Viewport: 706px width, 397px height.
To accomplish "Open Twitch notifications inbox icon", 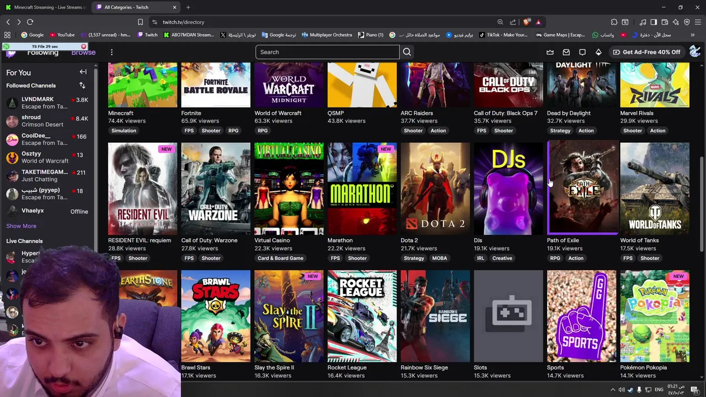I will (566, 52).
